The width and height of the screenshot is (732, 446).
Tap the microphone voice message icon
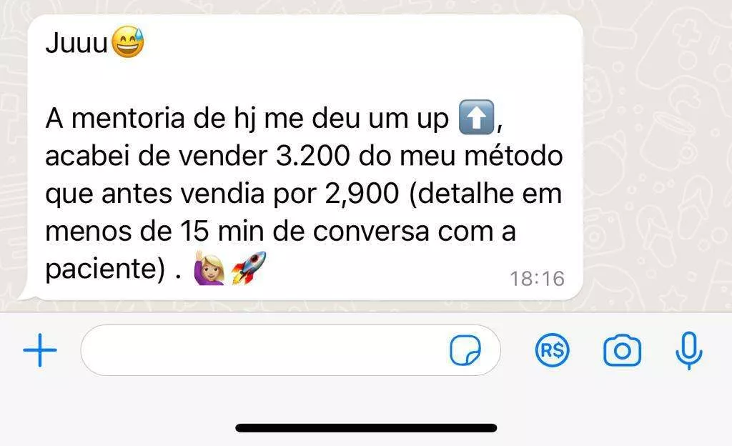point(689,351)
